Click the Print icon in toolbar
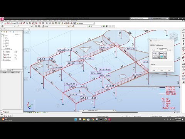The image size is (185, 139). [11, 23]
